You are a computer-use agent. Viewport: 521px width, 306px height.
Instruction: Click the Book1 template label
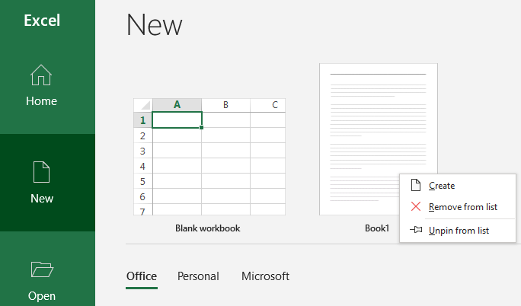click(377, 228)
